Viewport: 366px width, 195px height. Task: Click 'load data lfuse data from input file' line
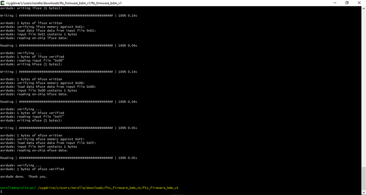pos(48,31)
